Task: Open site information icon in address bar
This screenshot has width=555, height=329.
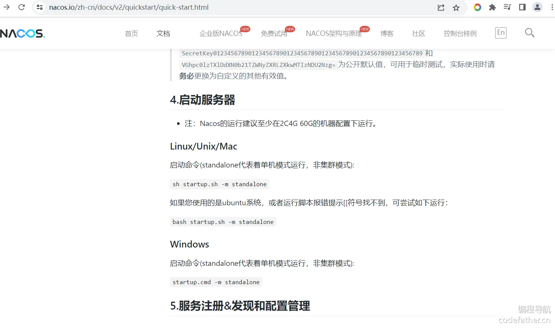Action: click(x=40, y=7)
